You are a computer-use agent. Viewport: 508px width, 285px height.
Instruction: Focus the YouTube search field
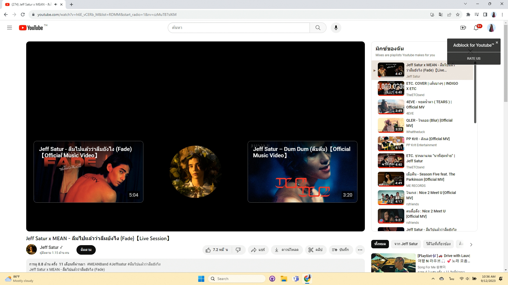239,28
